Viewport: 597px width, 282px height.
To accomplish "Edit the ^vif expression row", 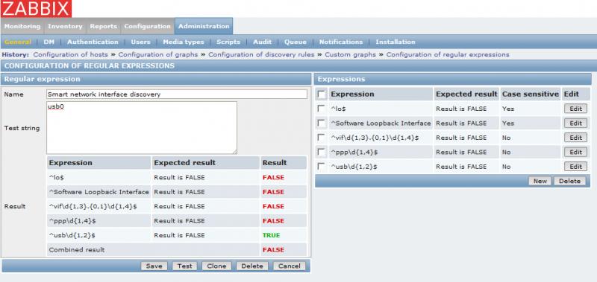I will coord(575,138).
